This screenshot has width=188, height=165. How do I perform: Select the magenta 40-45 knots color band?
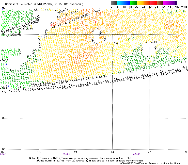[x=167, y=3]
